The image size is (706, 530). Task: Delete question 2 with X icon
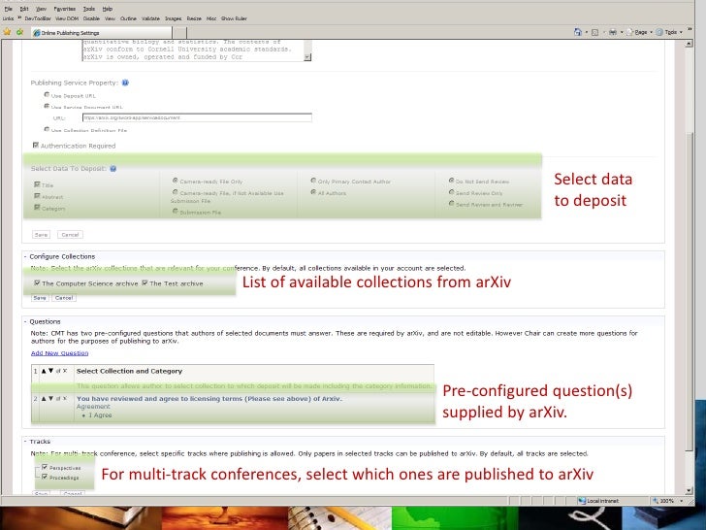(x=65, y=398)
